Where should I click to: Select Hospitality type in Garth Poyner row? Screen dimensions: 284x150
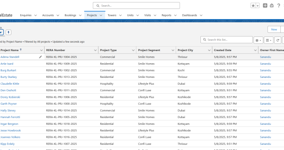coord(107,104)
